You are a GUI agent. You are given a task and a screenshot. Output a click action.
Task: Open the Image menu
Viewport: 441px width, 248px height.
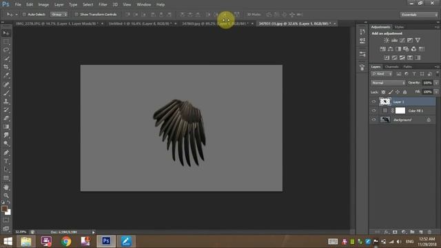point(43,5)
